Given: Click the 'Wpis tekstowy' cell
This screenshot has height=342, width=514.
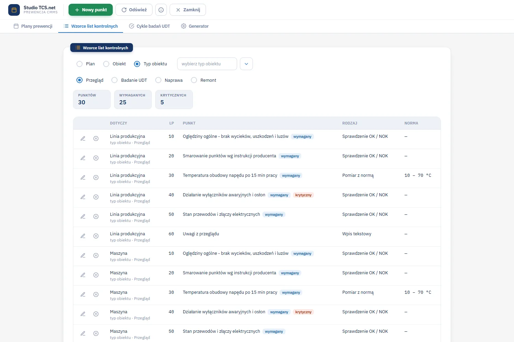Looking at the screenshot, I should click(x=357, y=234).
